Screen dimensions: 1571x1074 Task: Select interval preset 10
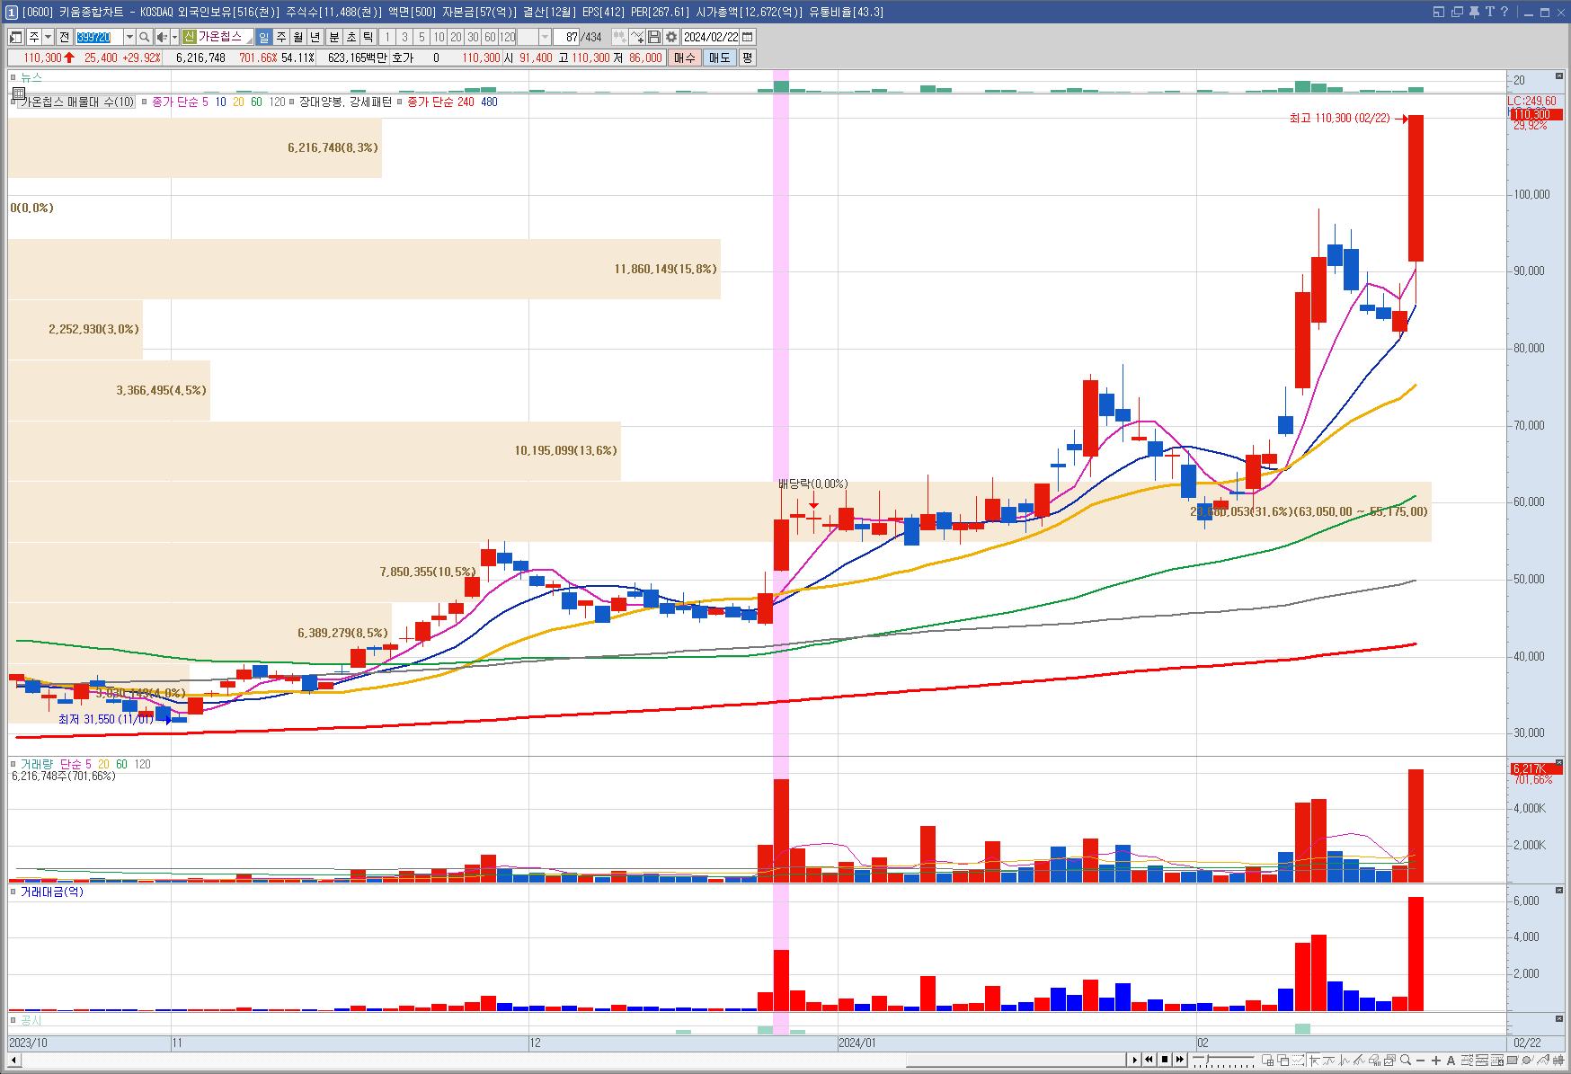[439, 37]
